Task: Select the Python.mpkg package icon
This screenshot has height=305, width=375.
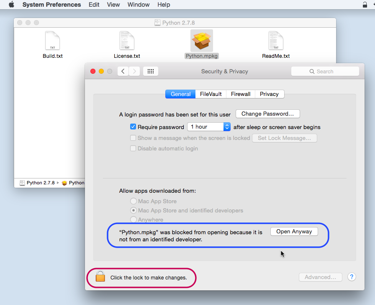Action: 202,41
